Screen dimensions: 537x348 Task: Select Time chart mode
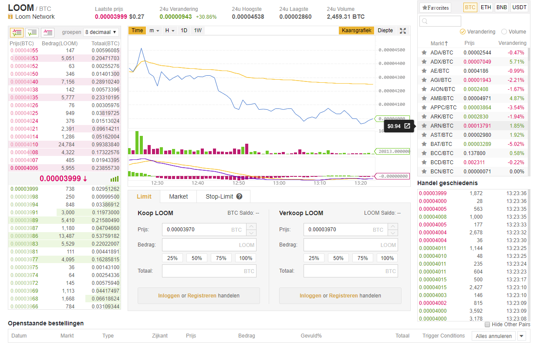tap(137, 30)
